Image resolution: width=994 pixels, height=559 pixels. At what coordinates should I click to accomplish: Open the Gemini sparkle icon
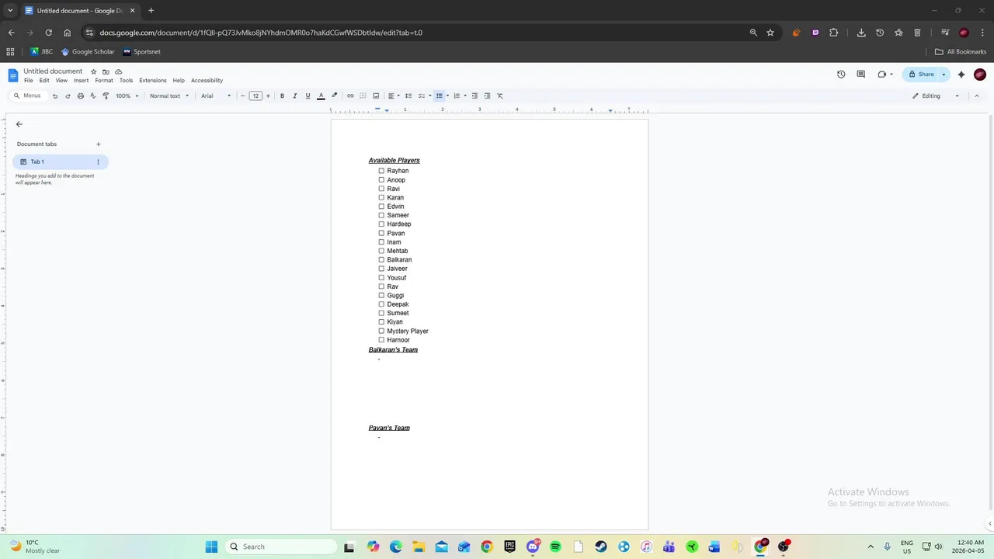tap(961, 75)
